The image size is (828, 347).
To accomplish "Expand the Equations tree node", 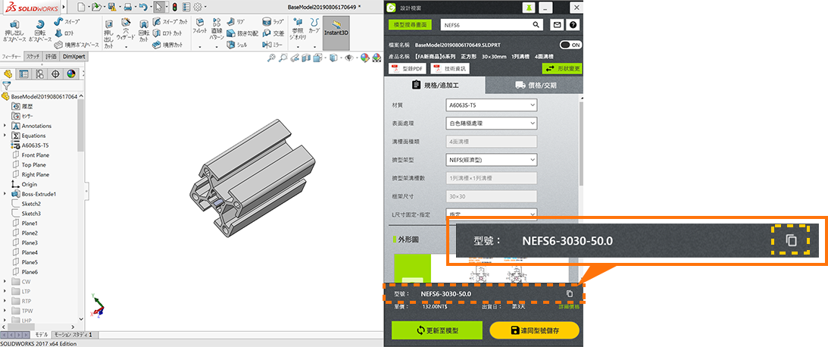I will pyautogui.click(x=5, y=135).
